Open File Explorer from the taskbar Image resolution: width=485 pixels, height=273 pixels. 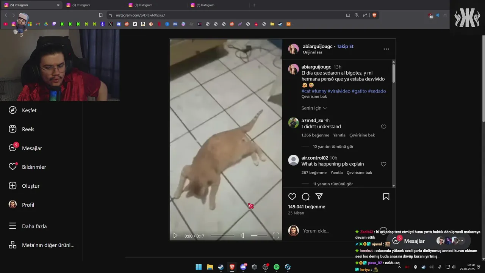[210, 267]
